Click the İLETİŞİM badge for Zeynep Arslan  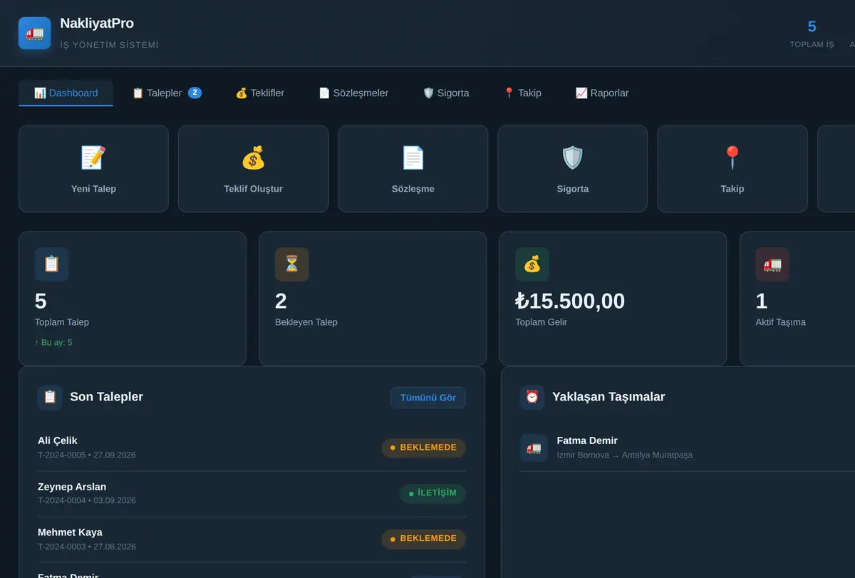coord(433,493)
